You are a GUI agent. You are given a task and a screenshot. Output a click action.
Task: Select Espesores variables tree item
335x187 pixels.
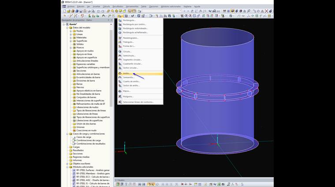click(86, 64)
